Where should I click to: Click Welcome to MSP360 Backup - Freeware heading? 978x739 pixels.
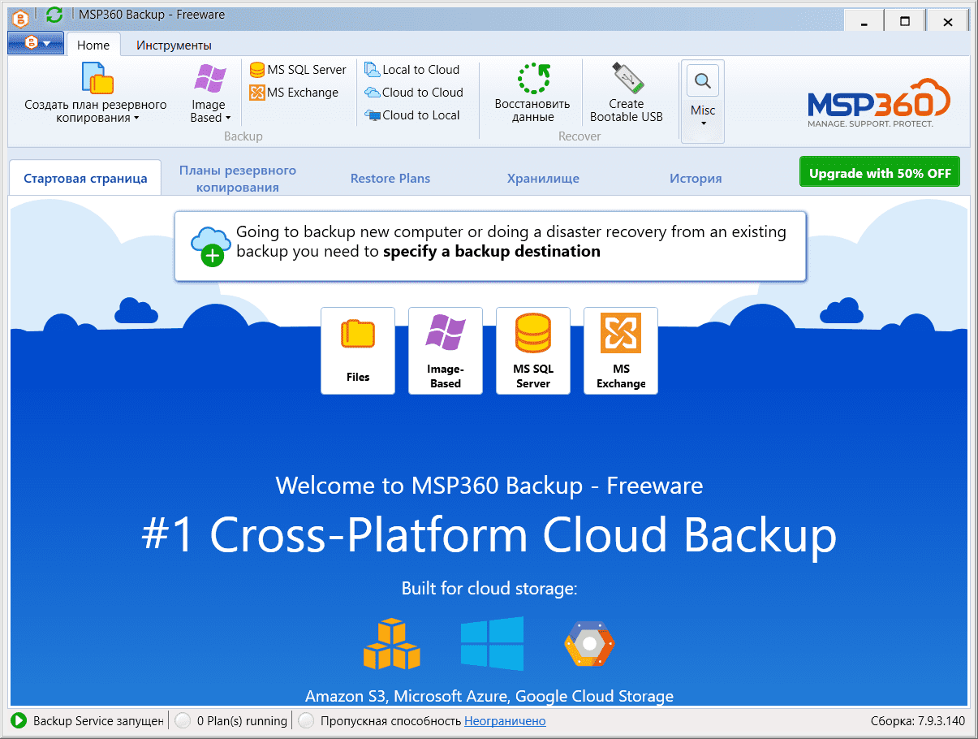(489, 486)
